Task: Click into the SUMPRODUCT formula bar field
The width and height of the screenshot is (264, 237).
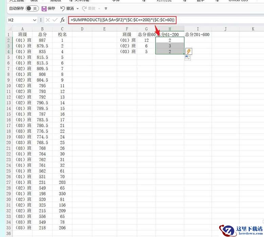Action: click(x=122, y=20)
